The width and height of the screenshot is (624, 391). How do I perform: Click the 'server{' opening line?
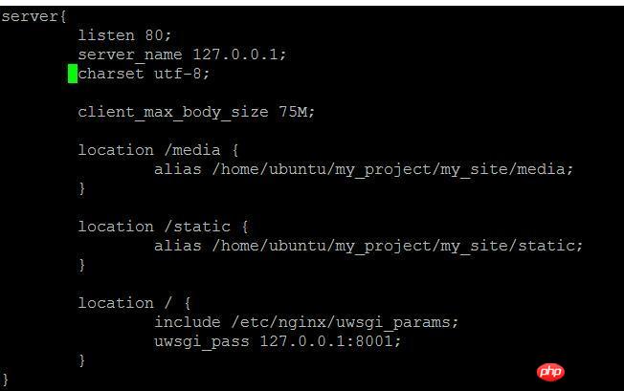coord(34,16)
